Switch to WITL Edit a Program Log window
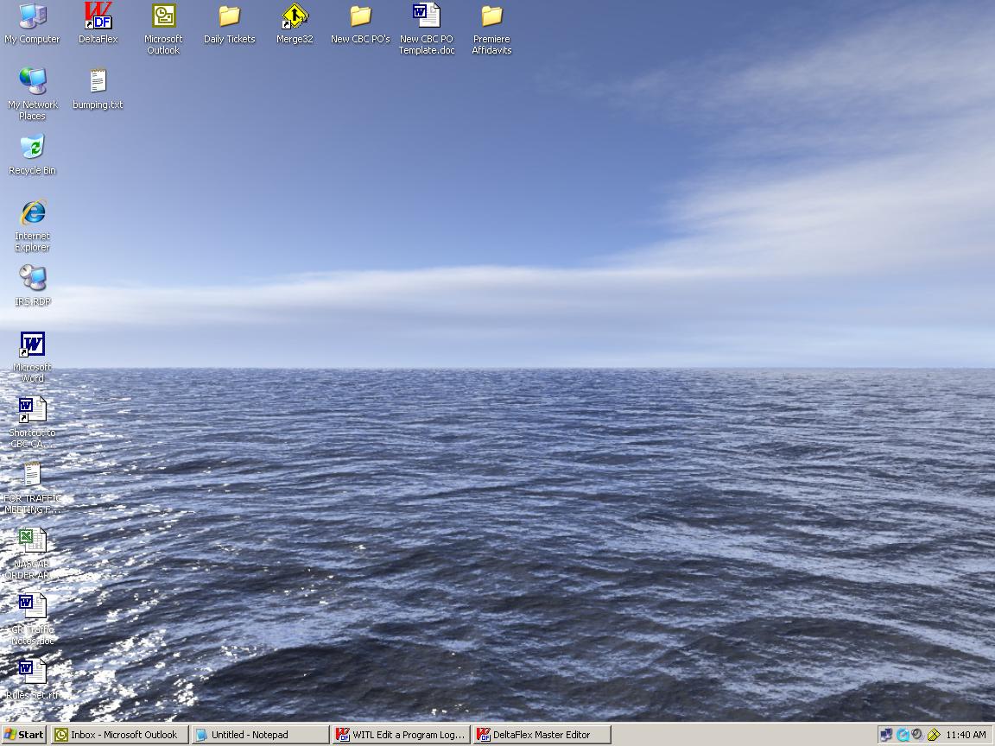995x746 pixels. (401, 735)
